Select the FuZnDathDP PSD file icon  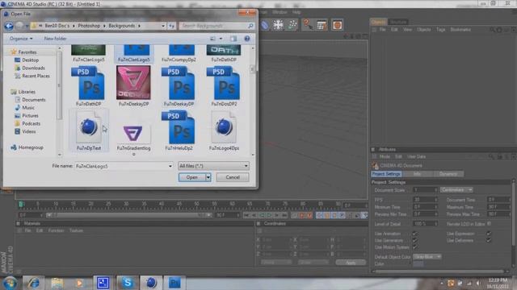[88, 83]
